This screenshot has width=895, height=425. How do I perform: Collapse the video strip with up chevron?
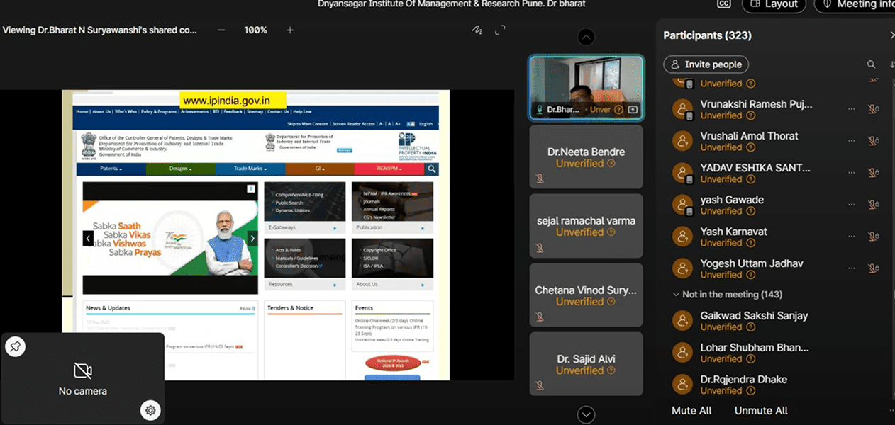(586, 37)
